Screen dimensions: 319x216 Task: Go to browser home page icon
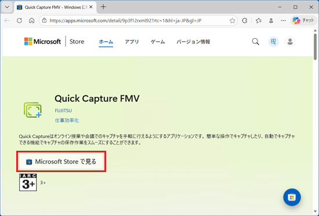coord(31,20)
